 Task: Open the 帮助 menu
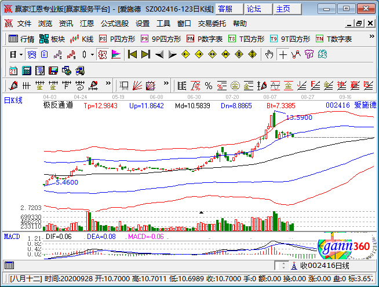coord(240,24)
